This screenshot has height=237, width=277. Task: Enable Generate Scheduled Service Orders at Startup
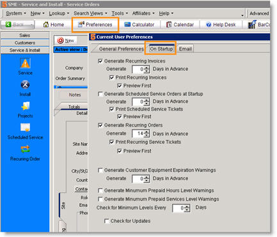(x=100, y=94)
